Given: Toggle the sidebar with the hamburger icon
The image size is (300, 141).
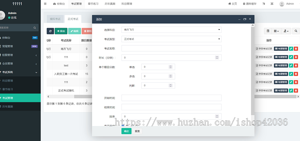Looking at the screenshot, I should (45, 4).
